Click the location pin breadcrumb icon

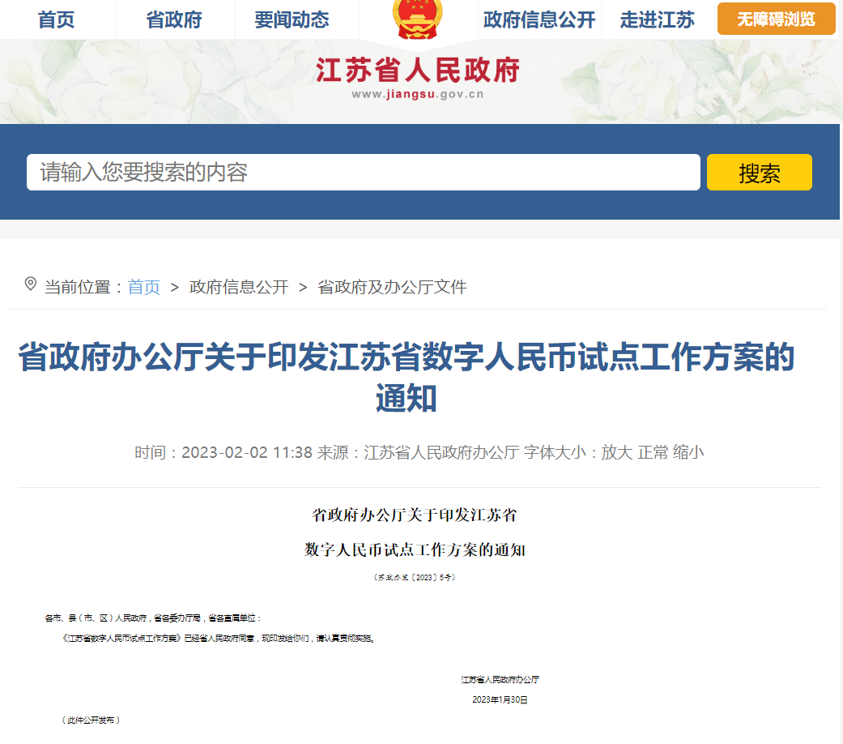click(32, 284)
